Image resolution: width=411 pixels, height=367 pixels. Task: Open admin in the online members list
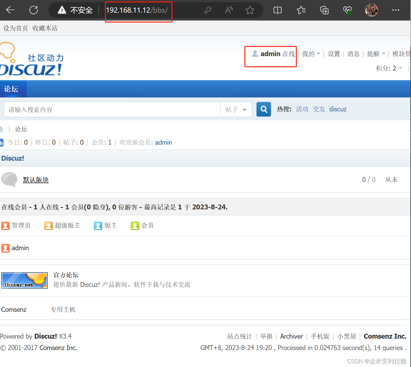click(x=20, y=248)
